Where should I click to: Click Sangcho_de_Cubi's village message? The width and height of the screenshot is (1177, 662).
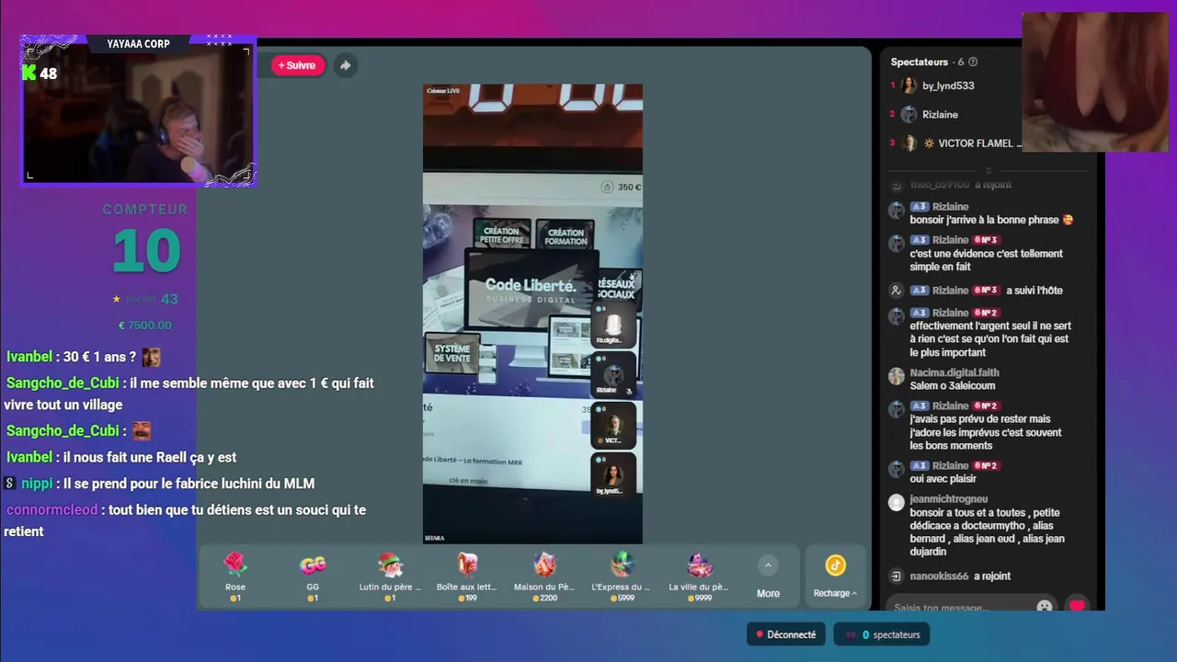(189, 394)
